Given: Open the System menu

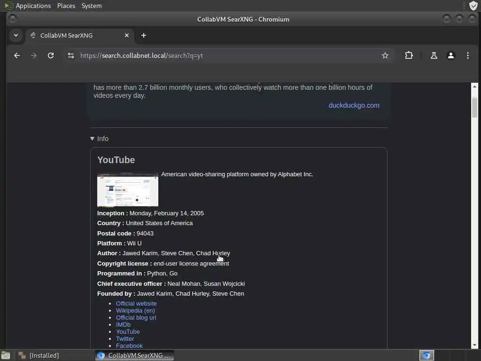Looking at the screenshot, I should point(92,6).
